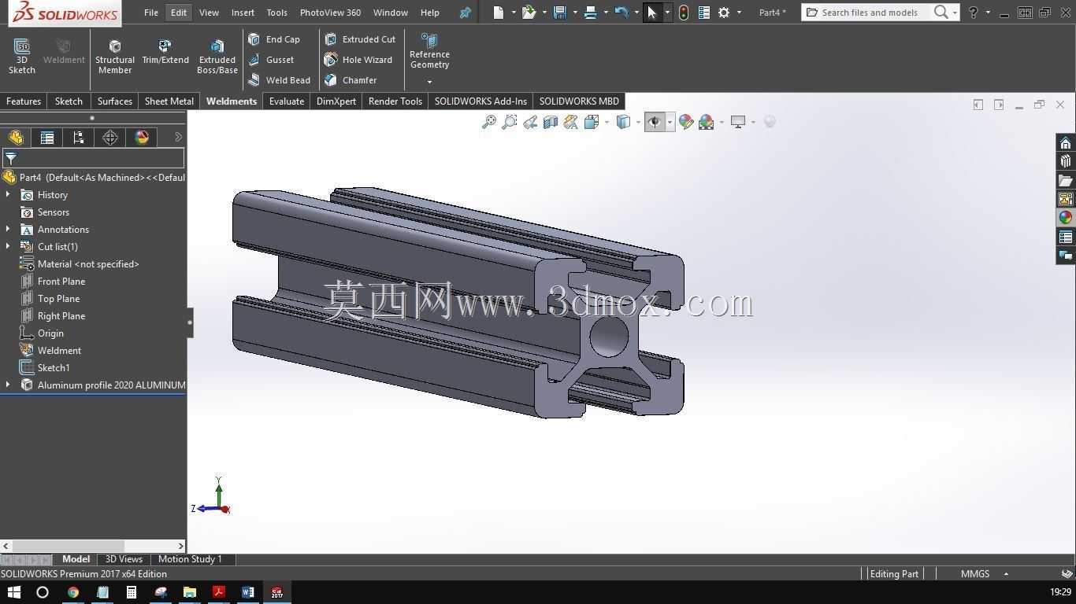Open the Tools menu
Viewport: 1076px width, 604px height.
coord(276,13)
